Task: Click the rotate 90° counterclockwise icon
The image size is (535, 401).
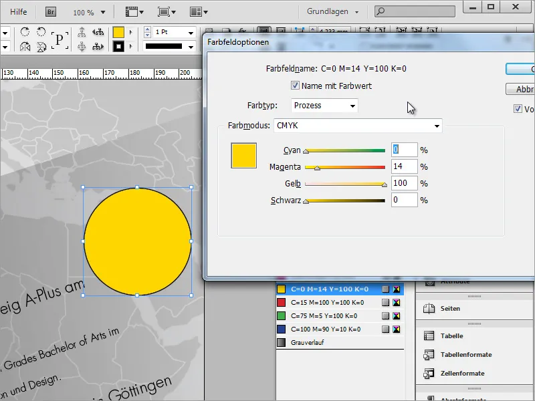Action: tap(41, 32)
